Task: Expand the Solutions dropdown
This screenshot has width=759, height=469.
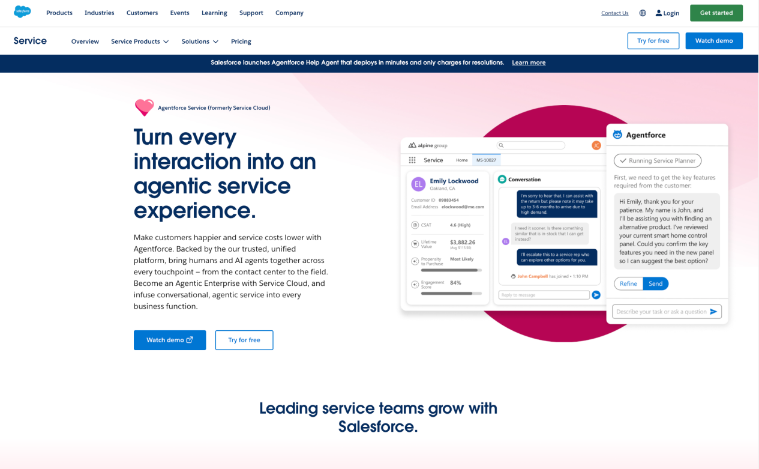Action: point(200,41)
